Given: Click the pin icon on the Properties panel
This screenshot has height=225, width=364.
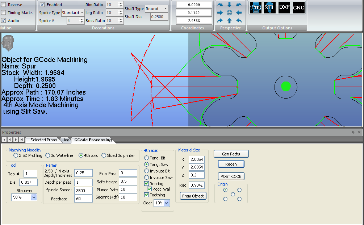Looking at the screenshot, I should pyautogui.click(x=353, y=132).
